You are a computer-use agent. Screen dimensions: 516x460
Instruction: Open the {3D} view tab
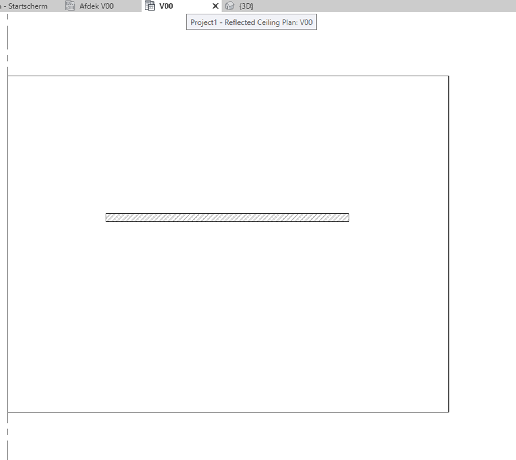click(x=246, y=6)
